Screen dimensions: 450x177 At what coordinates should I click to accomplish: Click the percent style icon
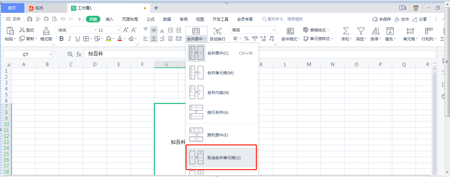pyautogui.click(x=246, y=39)
